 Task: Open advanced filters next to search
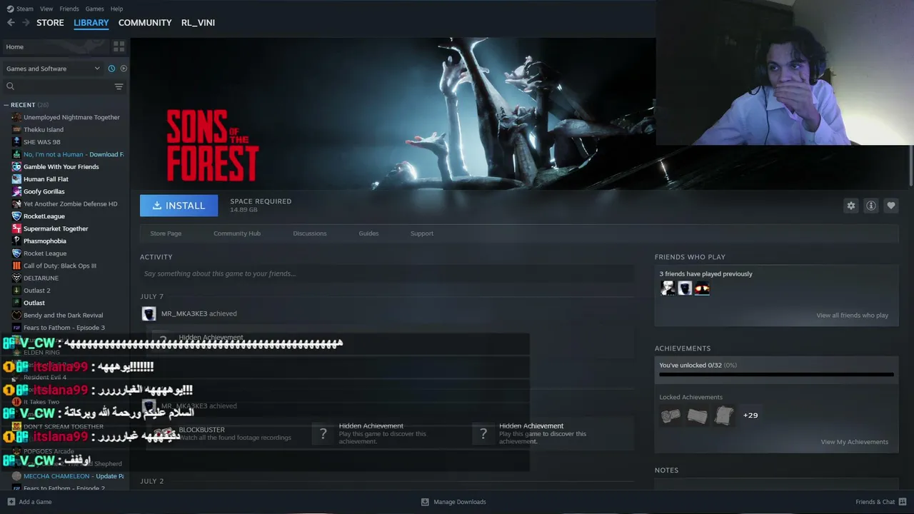[119, 86]
